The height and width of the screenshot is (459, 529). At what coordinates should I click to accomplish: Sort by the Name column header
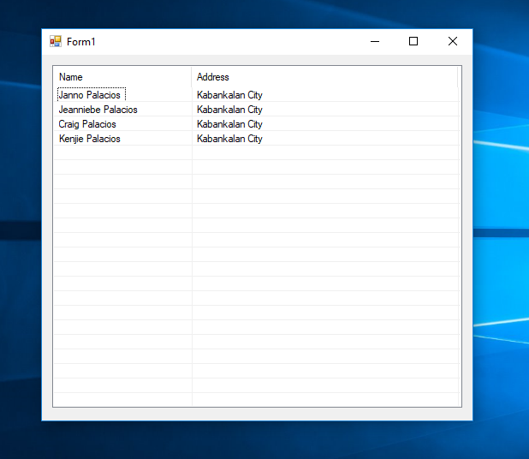coord(122,77)
